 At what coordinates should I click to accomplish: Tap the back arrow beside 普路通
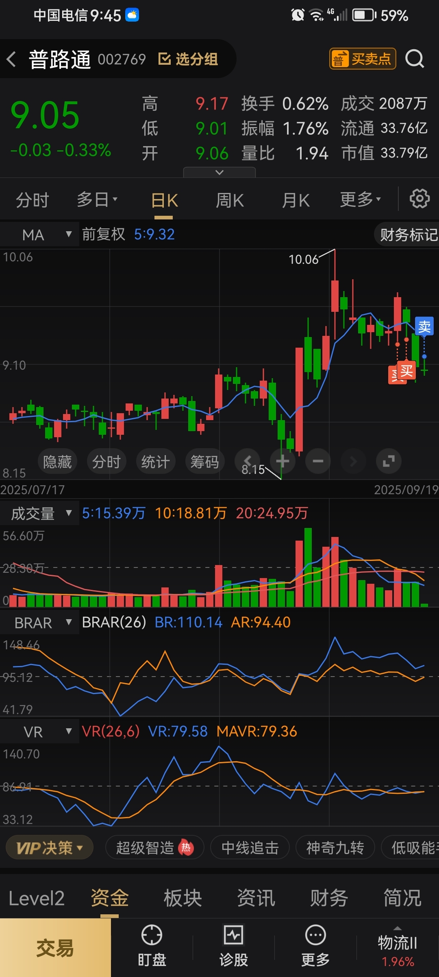[x=11, y=59]
